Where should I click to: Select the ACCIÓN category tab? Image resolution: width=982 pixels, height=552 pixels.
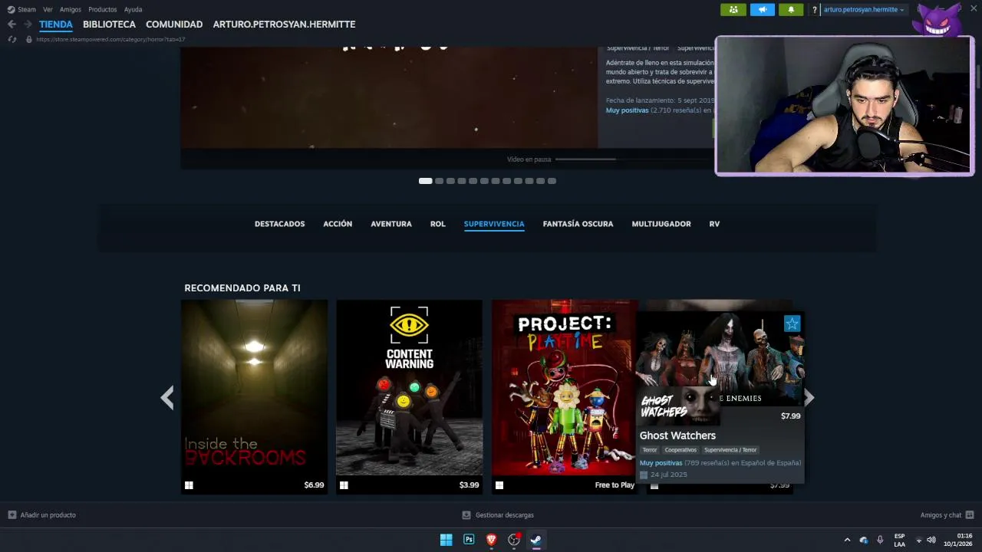coord(338,224)
